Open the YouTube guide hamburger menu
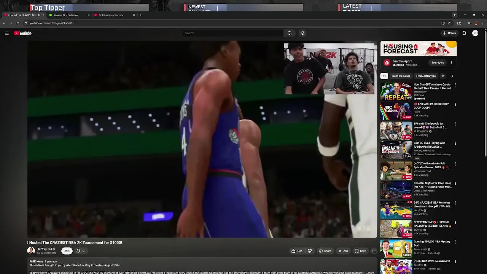487x274 pixels. (x=6, y=33)
